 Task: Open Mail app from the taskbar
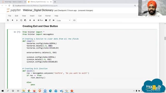coord(56,91)
